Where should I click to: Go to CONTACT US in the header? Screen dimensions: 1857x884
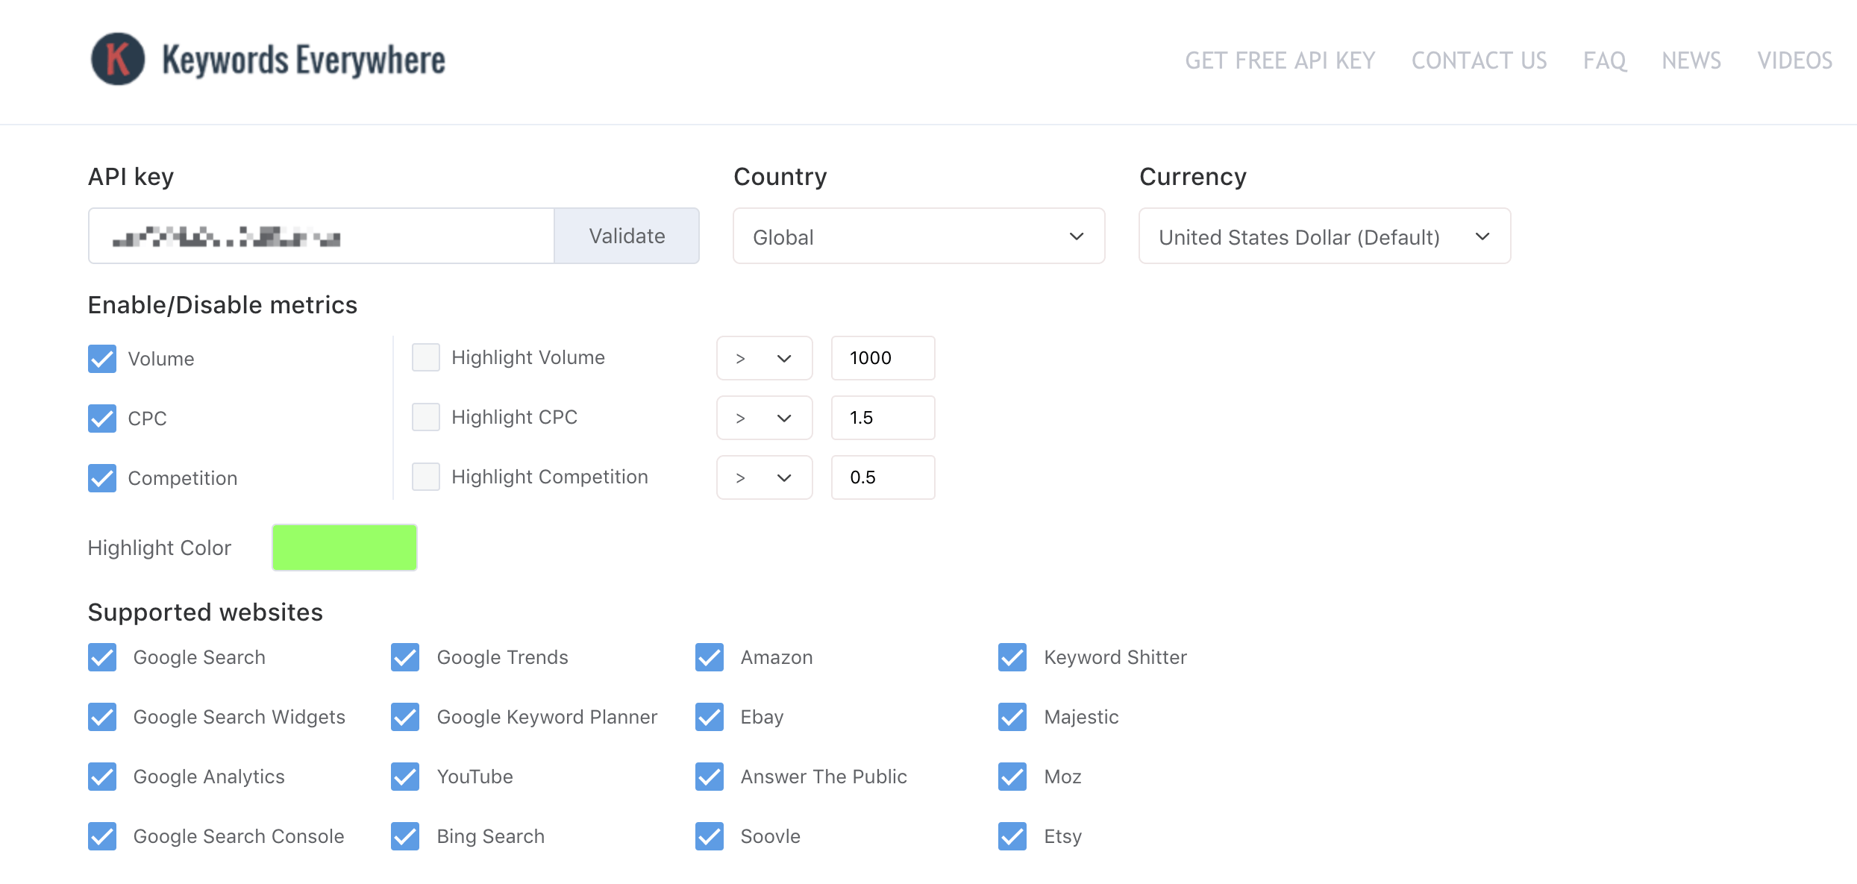[x=1479, y=60]
